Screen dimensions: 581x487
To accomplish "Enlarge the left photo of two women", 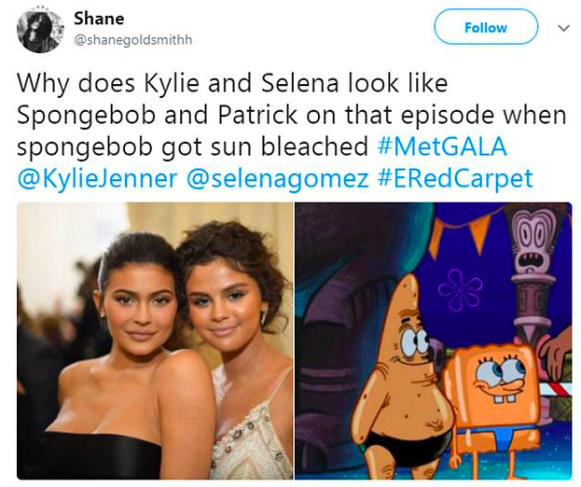I will tap(155, 341).
